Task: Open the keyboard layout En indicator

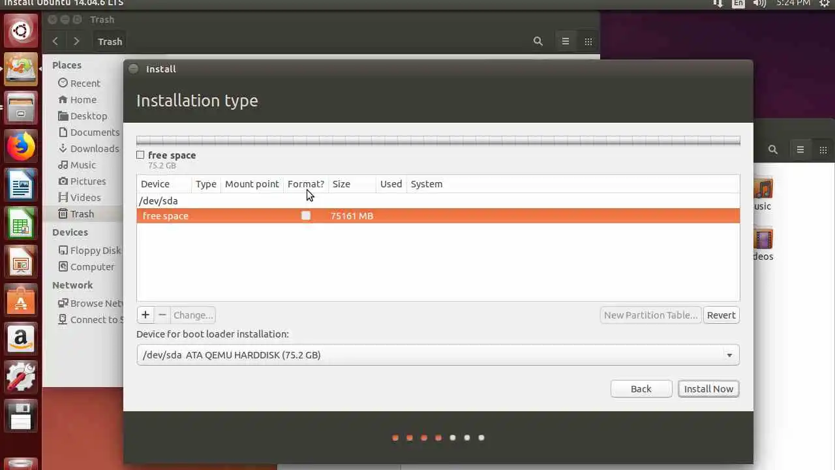Action: [x=738, y=3]
